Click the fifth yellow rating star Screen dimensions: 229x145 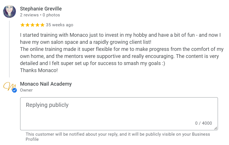[42, 25]
